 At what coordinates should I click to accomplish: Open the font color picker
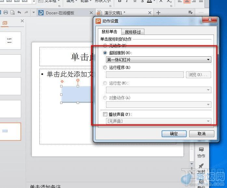click(x=154, y=1)
